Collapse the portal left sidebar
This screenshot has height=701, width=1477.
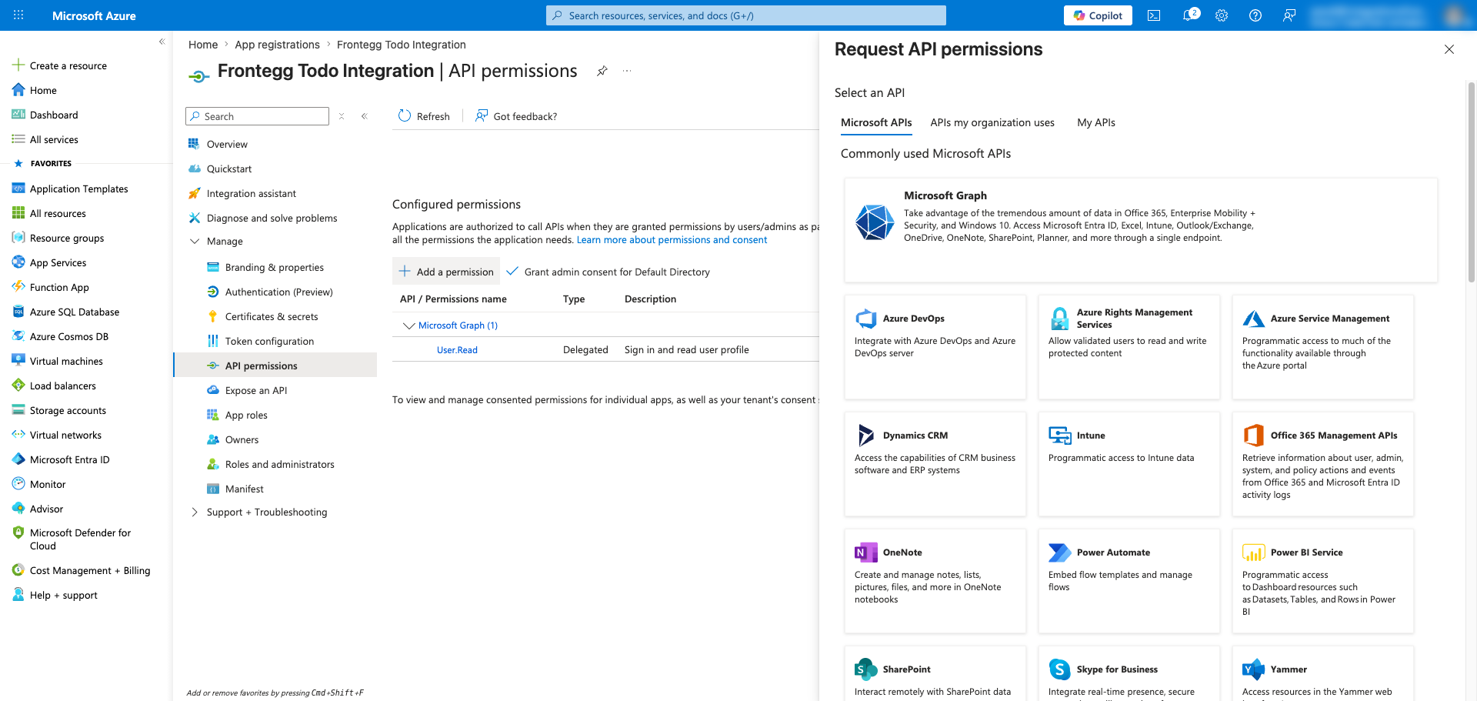point(162,42)
